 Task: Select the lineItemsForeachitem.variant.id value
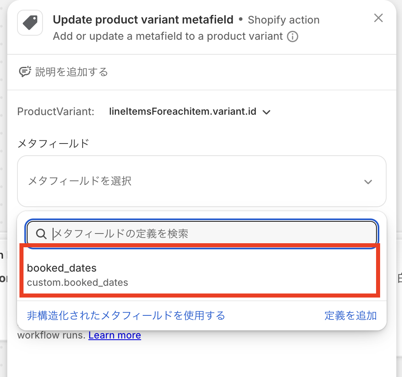pos(183,112)
